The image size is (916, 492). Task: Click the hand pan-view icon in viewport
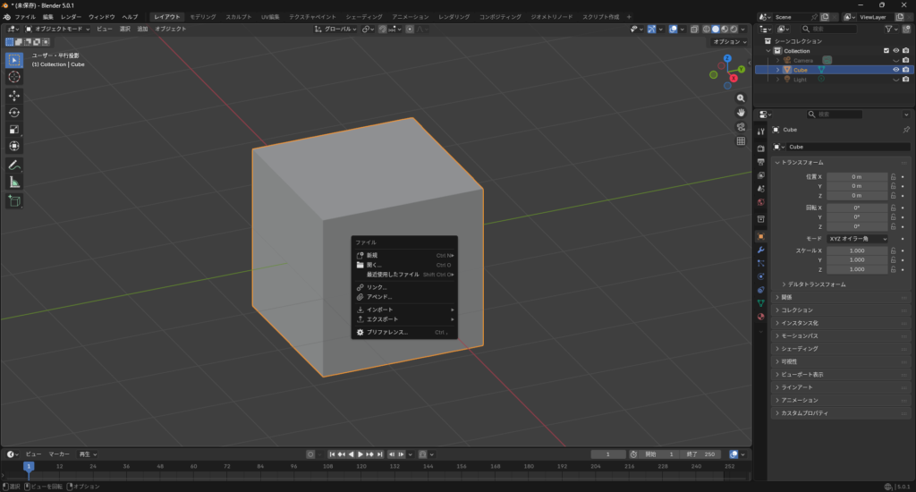[x=741, y=112]
